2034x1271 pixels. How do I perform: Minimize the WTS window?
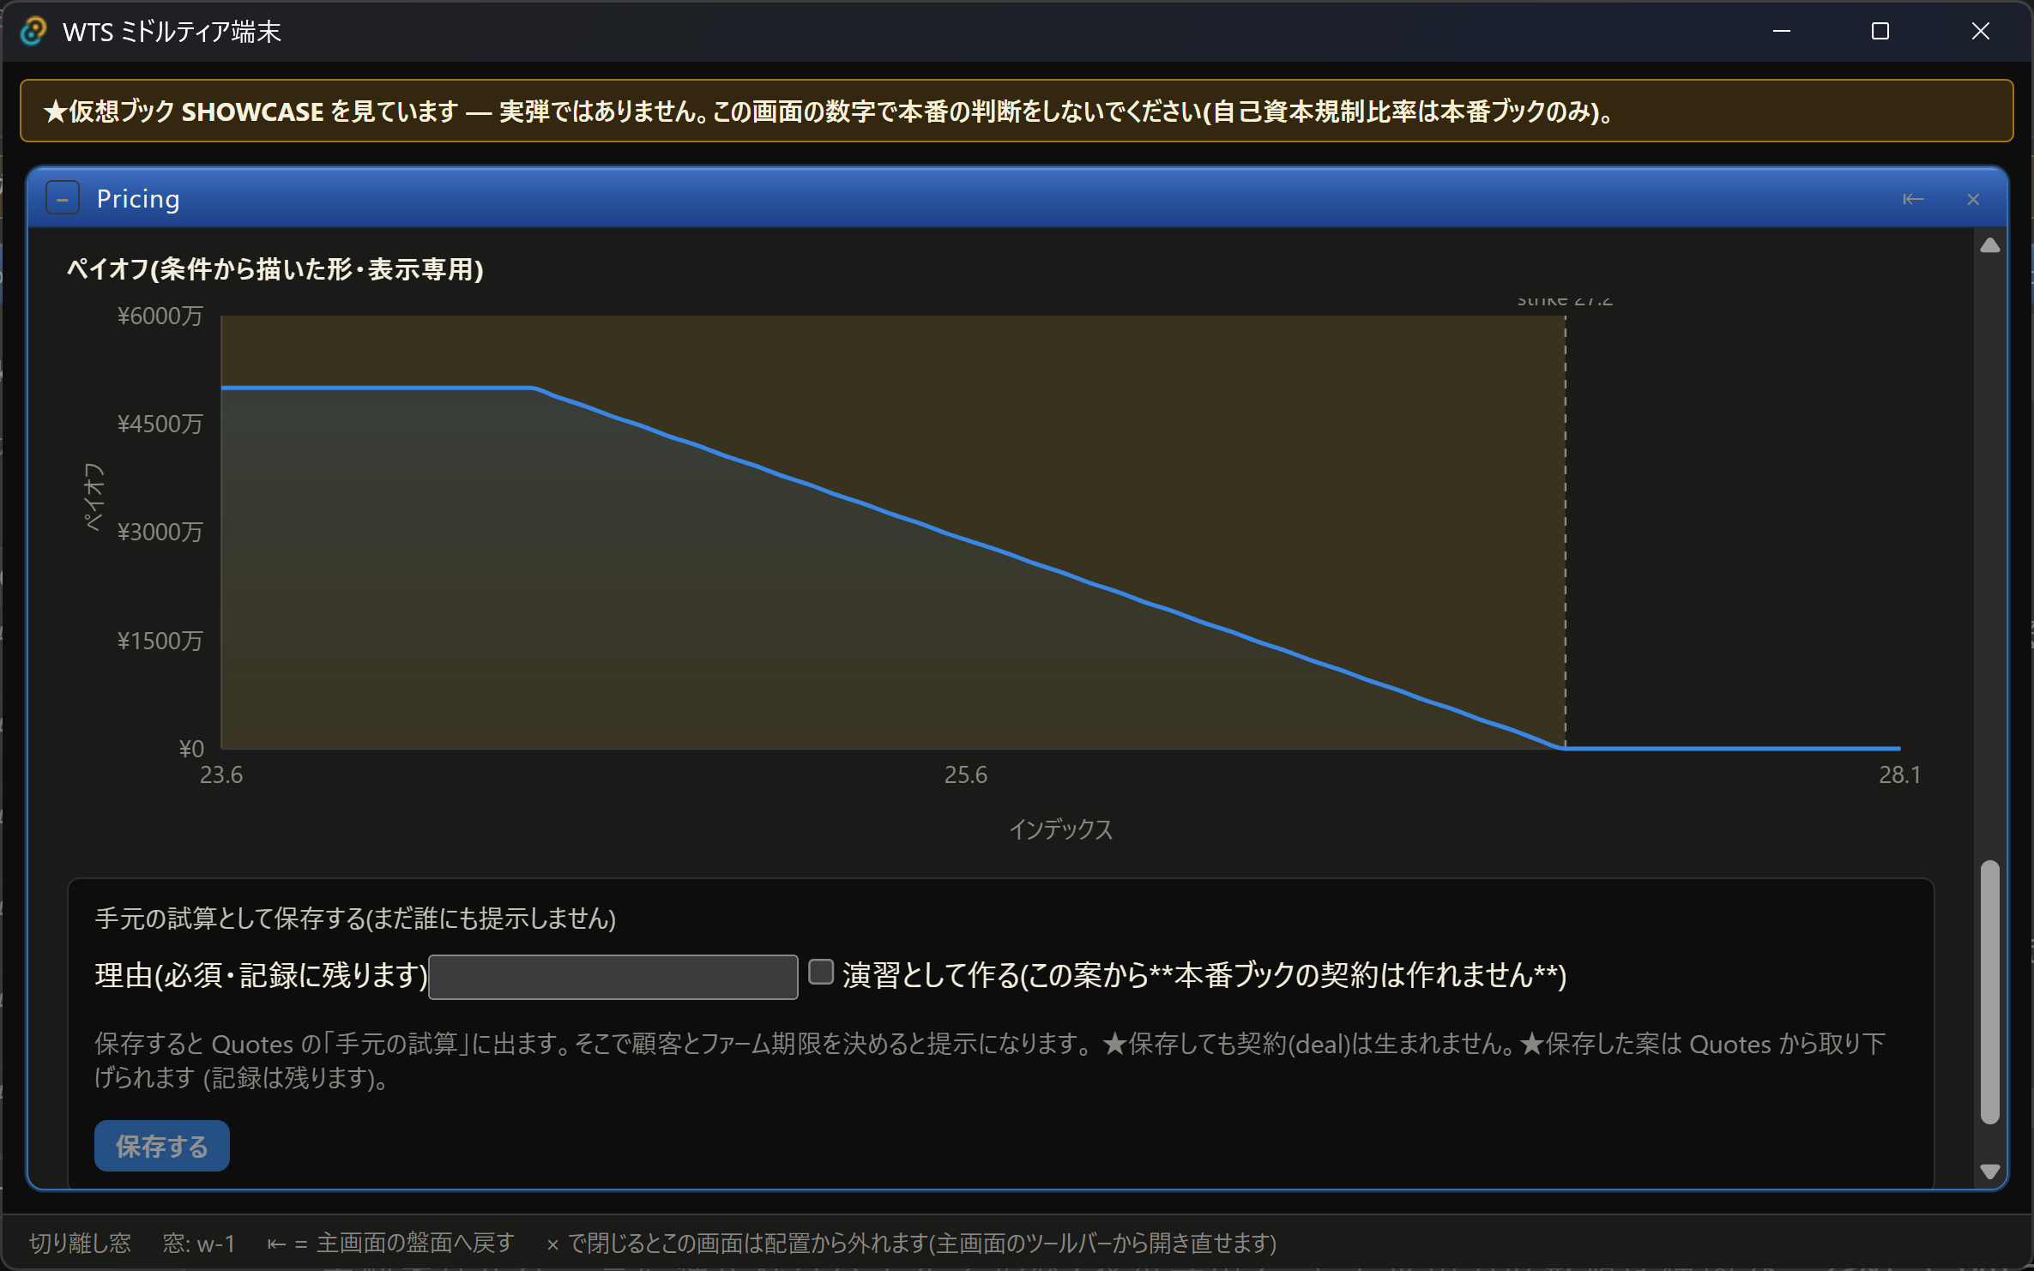tap(1782, 31)
